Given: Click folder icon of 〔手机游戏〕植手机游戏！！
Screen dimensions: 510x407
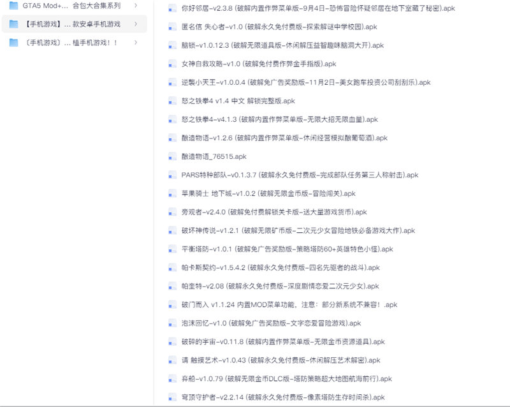Looking at the screenshot, I should tap(13, 43).
